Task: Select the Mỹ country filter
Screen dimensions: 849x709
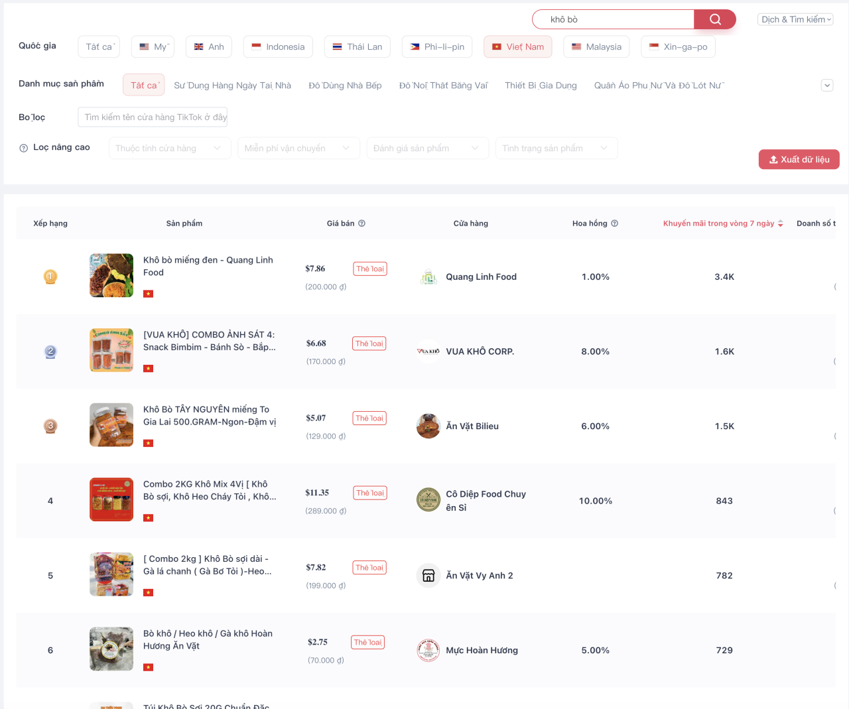Action: pyautogui.click(x=153, y=47)
